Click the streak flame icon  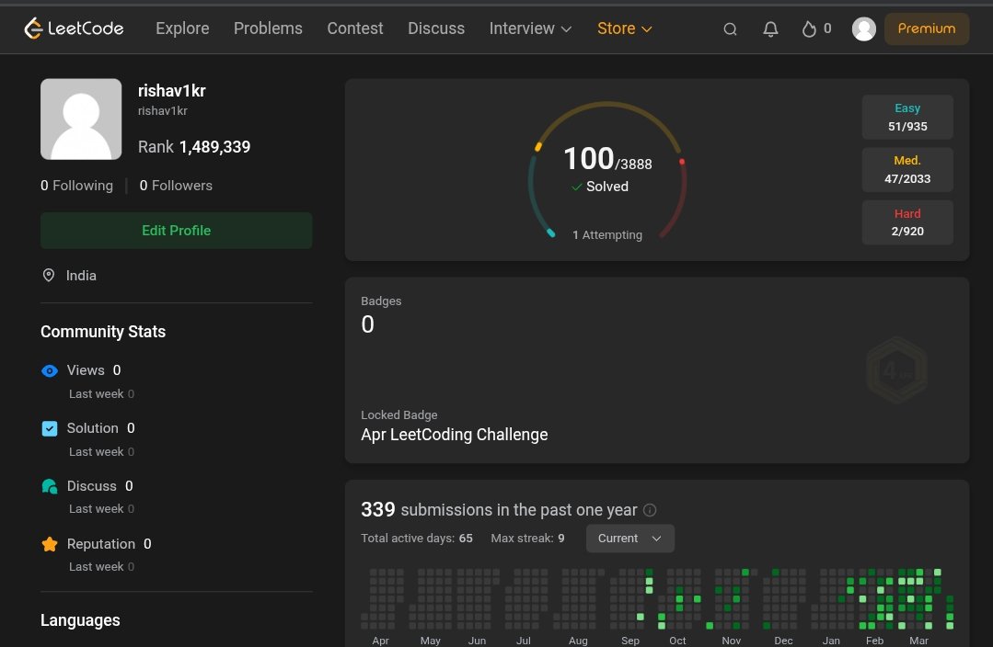(809, 29)
